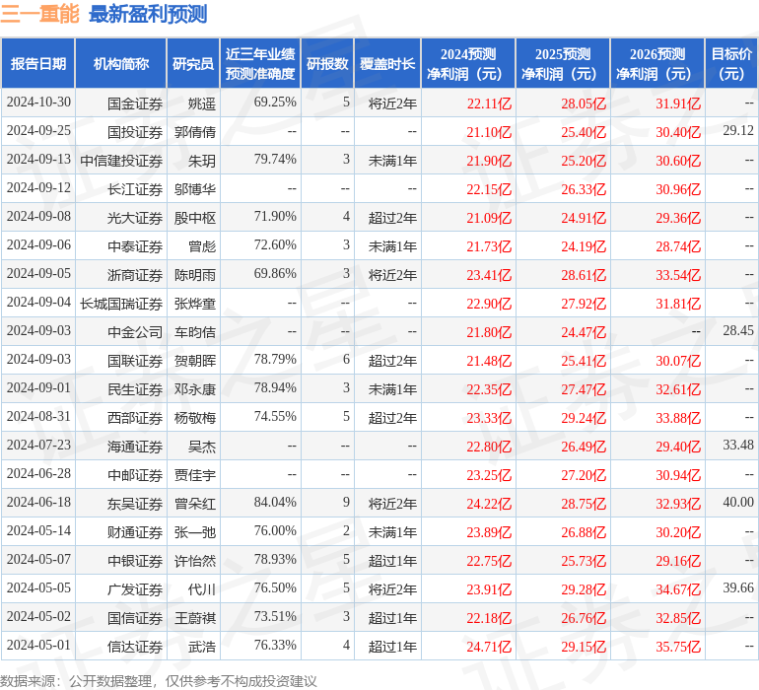Select researcher 郭倩倩 cell
The width and height of the screenshot is (759, 690).
point(195,132)
